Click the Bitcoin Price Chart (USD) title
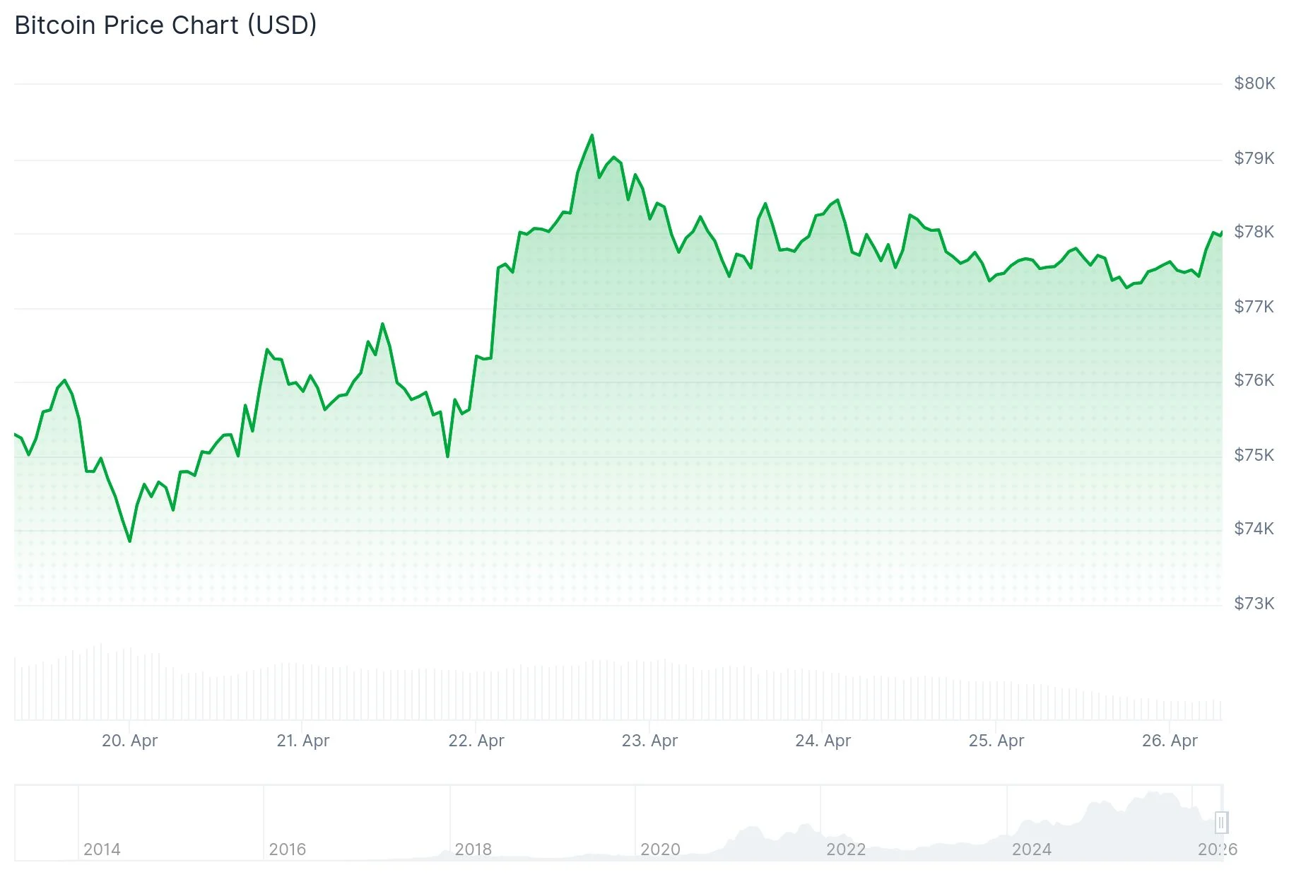 coord(165,25)
